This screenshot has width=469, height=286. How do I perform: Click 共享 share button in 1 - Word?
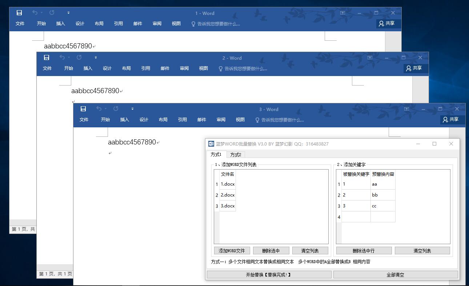389,24
